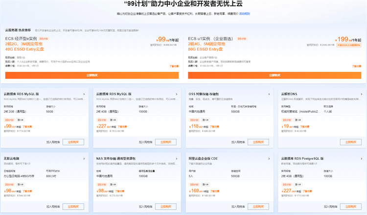Screen dimensions: 367x215
Task: Click 立即购买 on 无影云电脑 card
Action: [x=73, y=207]
